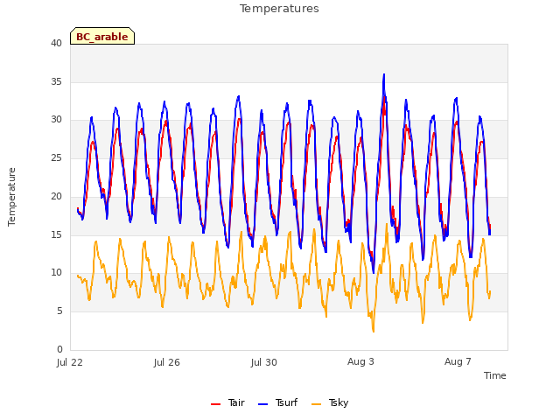The height and width of the screenshot is (420, 560).
Task: Click the 35 y-axis tick label
Action: [x=56, y=81]
